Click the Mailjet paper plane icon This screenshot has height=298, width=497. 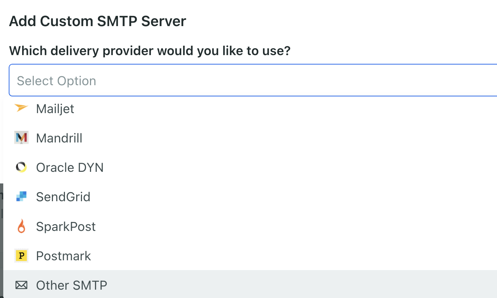21,108
